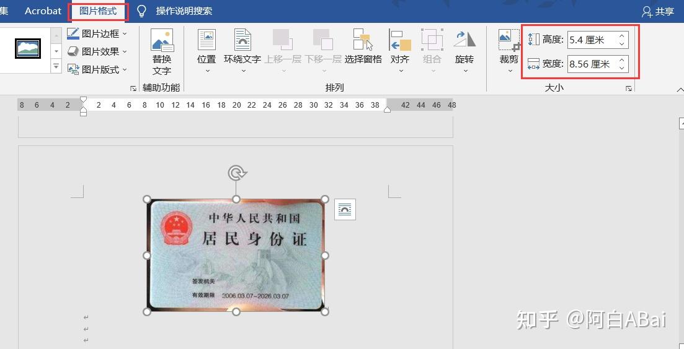684x349 pixels.
Task: Click the 图片边框 pen icon
Action: coord(73,33)
